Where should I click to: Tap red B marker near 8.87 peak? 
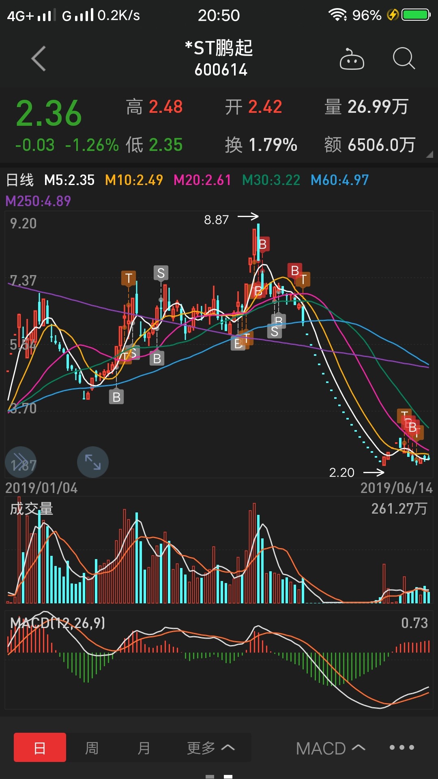point(262,244)
